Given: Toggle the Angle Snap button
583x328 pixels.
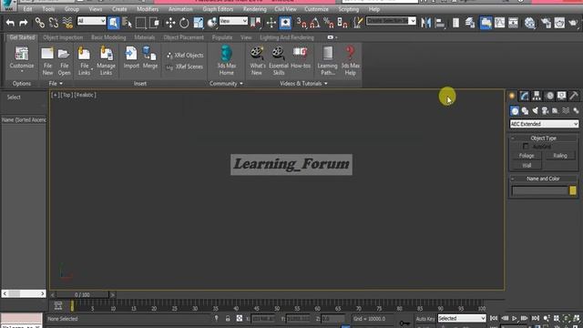Looking at the screenshot, I should coord(314,23).
